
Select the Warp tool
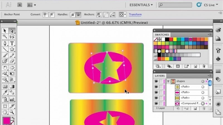(5, 74)
